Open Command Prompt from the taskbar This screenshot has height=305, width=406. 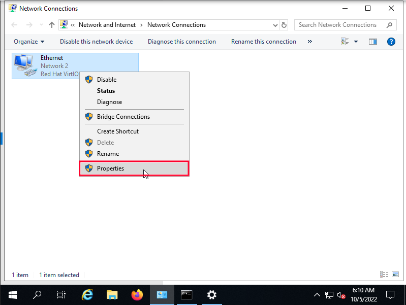coord(187,294)
